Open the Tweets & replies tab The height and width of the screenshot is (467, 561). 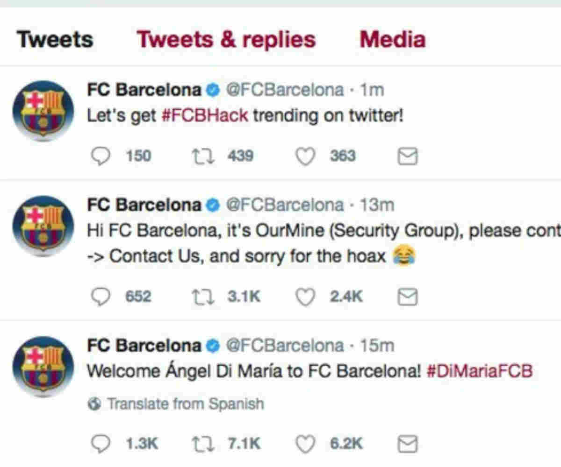pyautogui.click(x=226, y=40)
